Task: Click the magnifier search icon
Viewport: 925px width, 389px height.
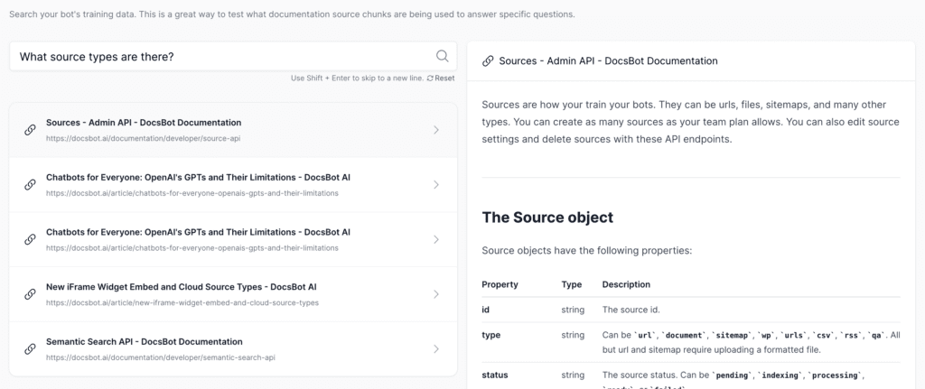Action: [442, 56]
